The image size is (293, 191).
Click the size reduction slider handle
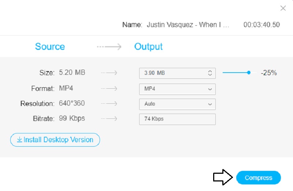[249, 73]
